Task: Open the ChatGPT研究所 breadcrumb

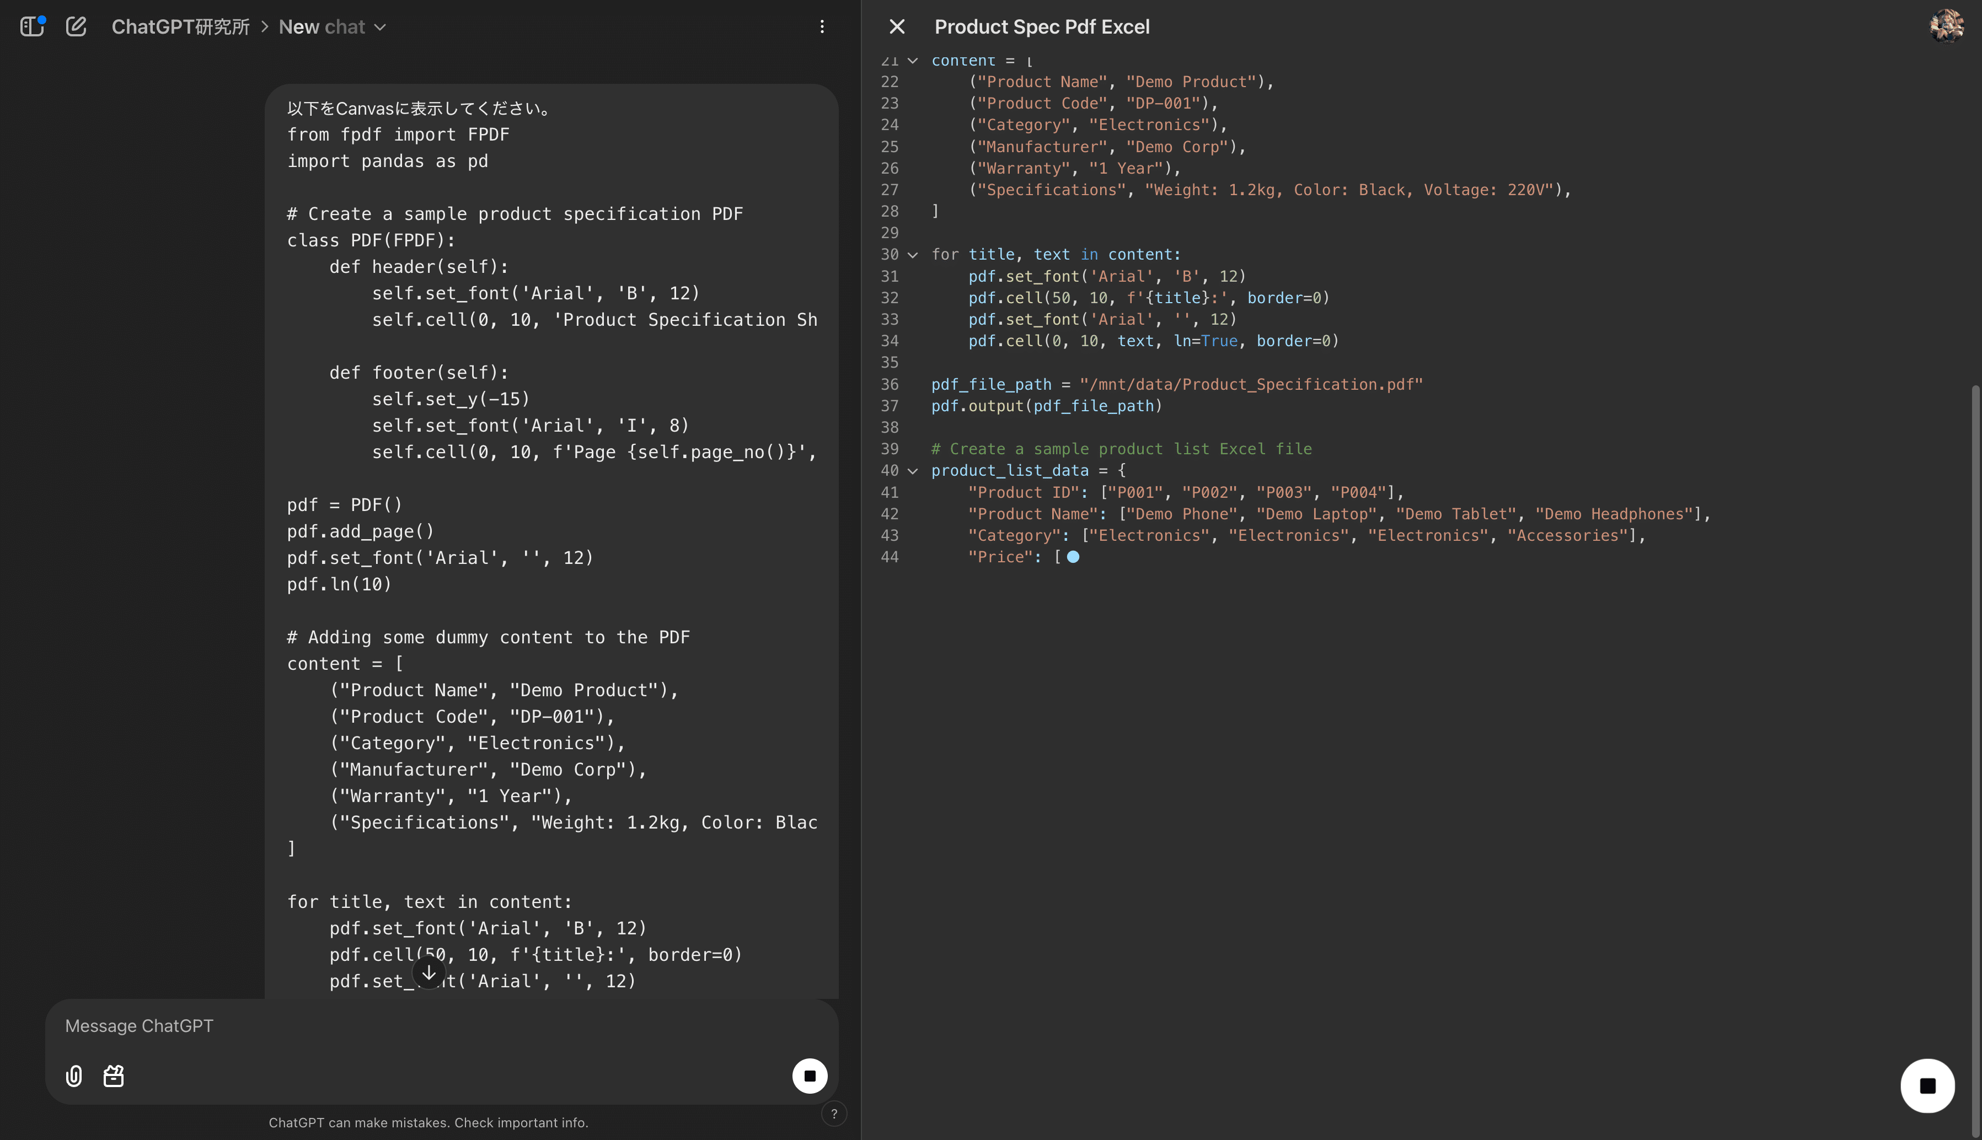Action: coord(180,26)
